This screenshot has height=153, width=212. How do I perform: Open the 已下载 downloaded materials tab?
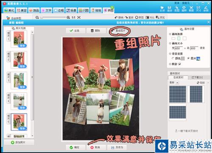pyautogui.click(x=197, y=78)
